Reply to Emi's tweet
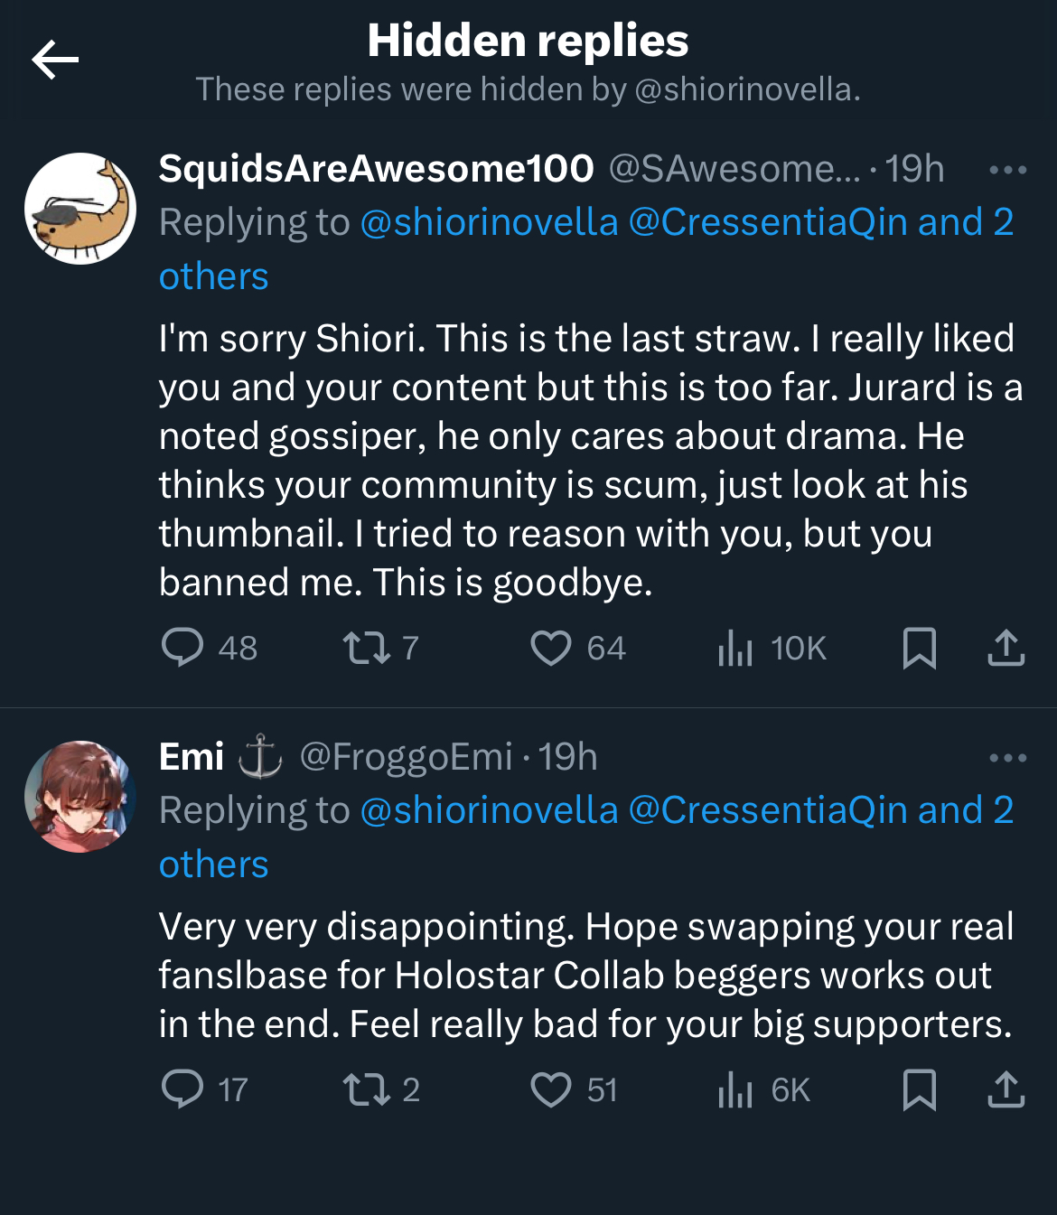This screenshot has width=1057, height=1215. tap(182, 1089)
